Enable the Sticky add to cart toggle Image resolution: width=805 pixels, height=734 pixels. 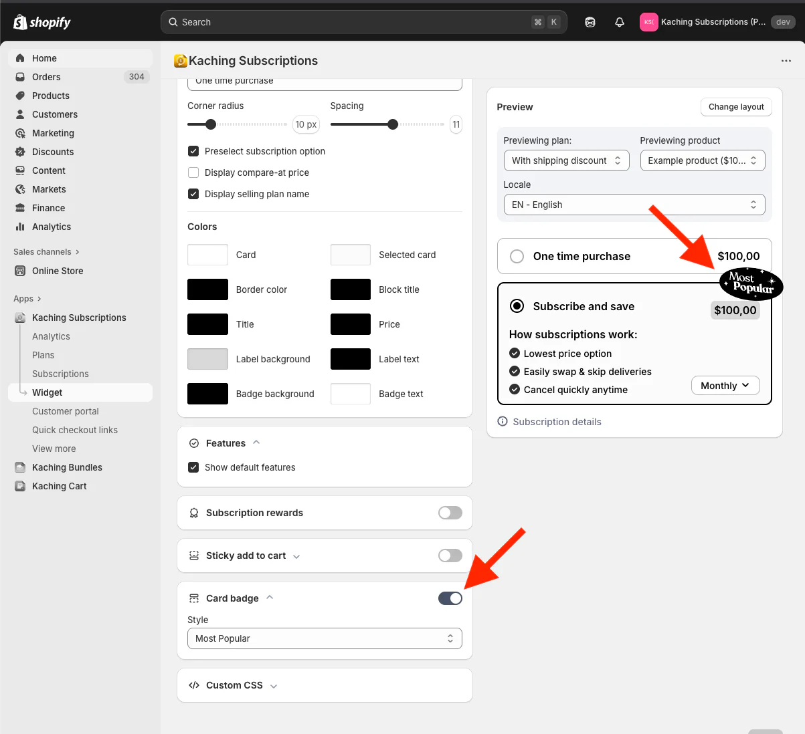coord(450,556)
